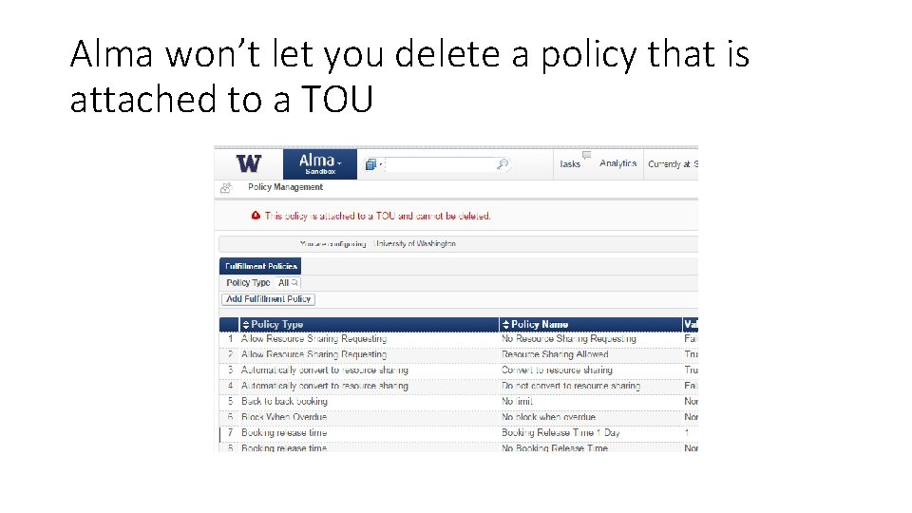
Task: Click the red error alert icon
Action: [256, 216]
